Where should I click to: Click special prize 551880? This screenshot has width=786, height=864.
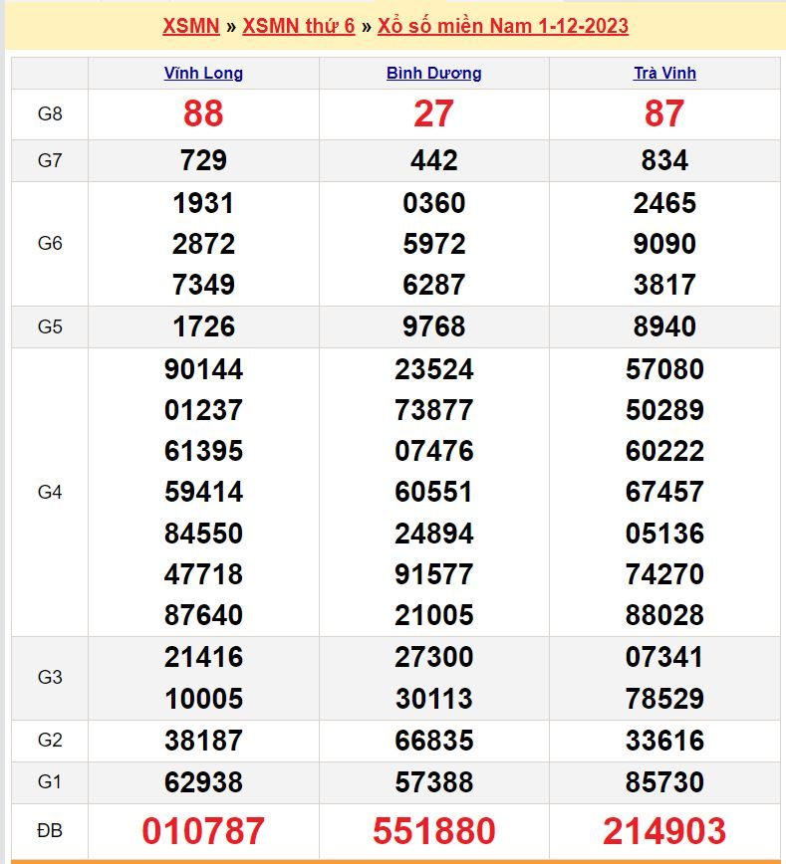point(434,831)
